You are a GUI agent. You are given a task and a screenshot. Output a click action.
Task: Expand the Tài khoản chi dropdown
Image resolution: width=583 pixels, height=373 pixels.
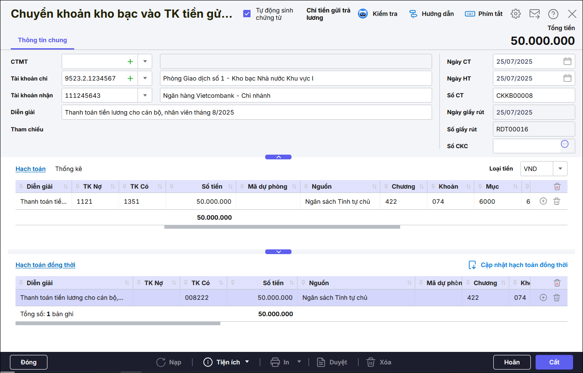(x=145, y=78)
